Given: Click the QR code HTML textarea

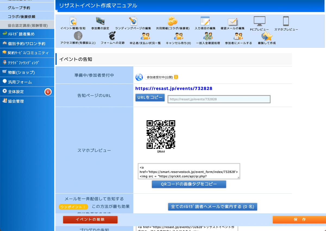Looking at the screenshot, I should 189,171.
